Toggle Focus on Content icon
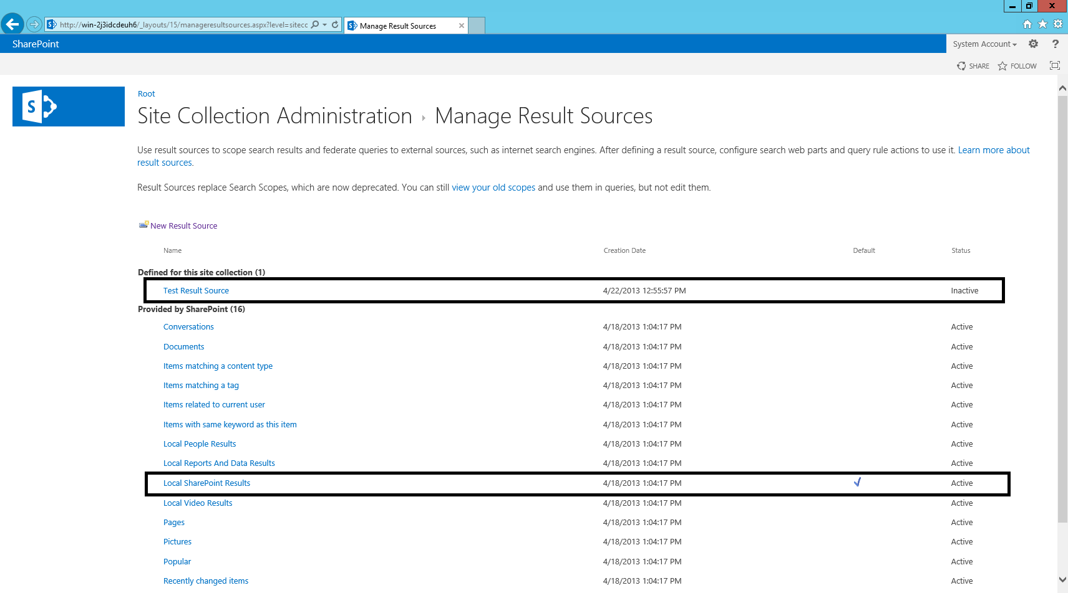The width and height of the screenshot is (1068, 593). click(x=1054, y=65)
